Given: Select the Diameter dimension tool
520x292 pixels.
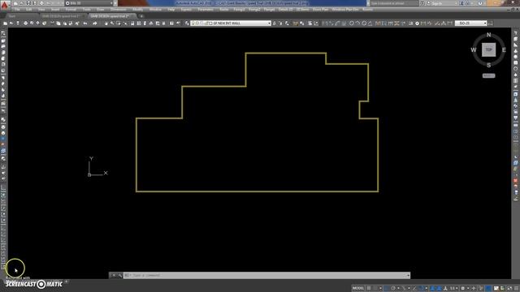Looking at the screenshot, I should [364, 24].
